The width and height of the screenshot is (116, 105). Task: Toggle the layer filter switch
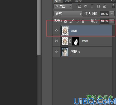(x=113, y=6)
